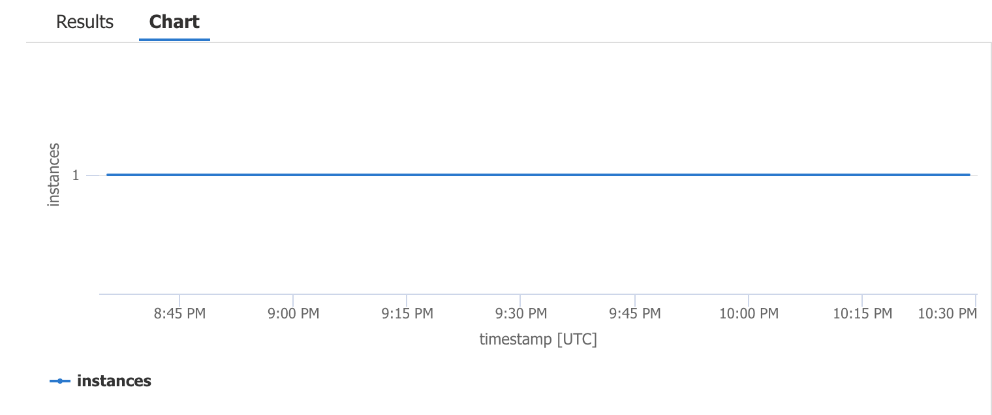Select the Chart tab
The height and width of the screenshot is (415, 992).
(174, 22)
